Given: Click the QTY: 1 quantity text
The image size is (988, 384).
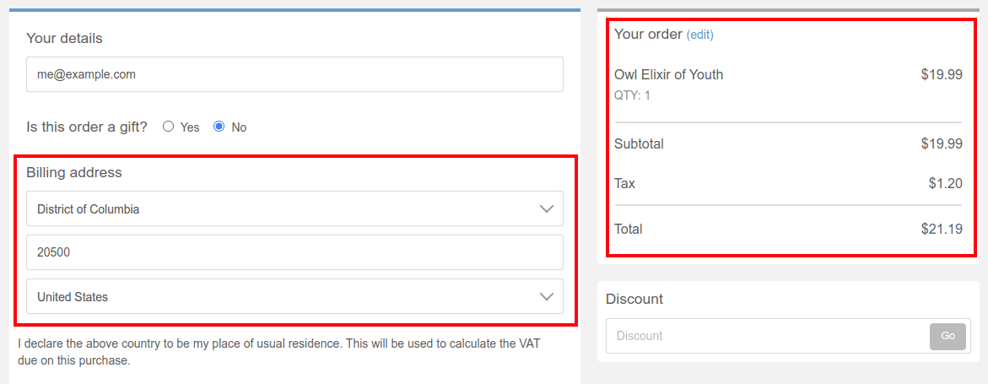Looking at the screenshot, I should click(x=632, y=95).
